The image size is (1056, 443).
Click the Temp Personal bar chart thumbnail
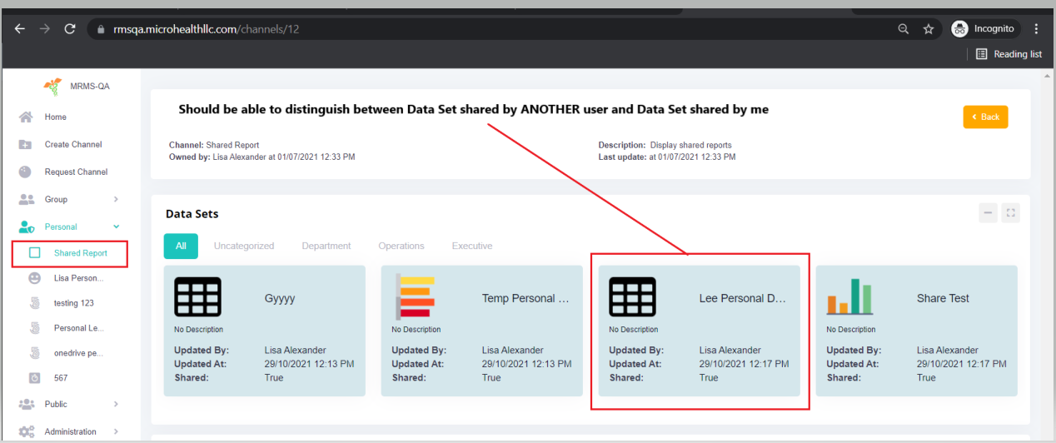pyautogui.click(x=415, y=297)
